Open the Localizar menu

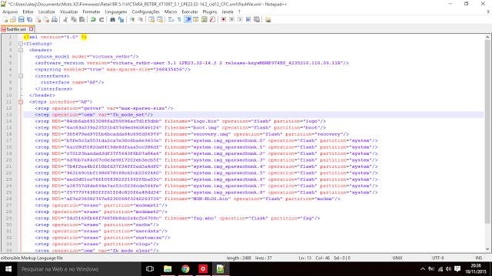47,11
